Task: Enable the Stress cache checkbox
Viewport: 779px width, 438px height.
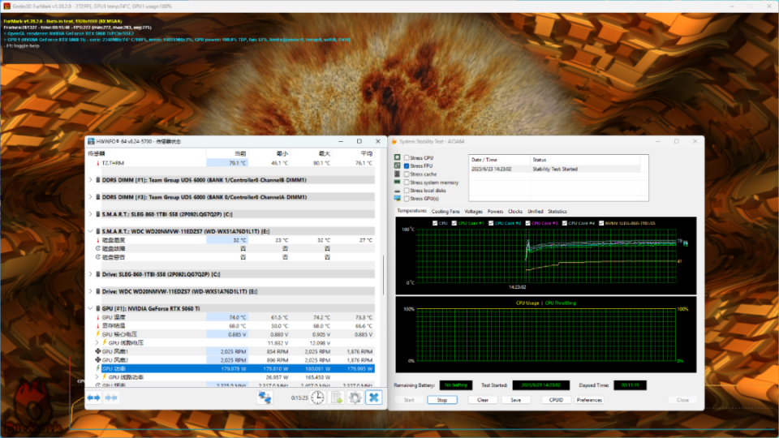Action: [407, 174]
